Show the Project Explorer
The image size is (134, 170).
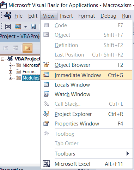pos(86,114)
